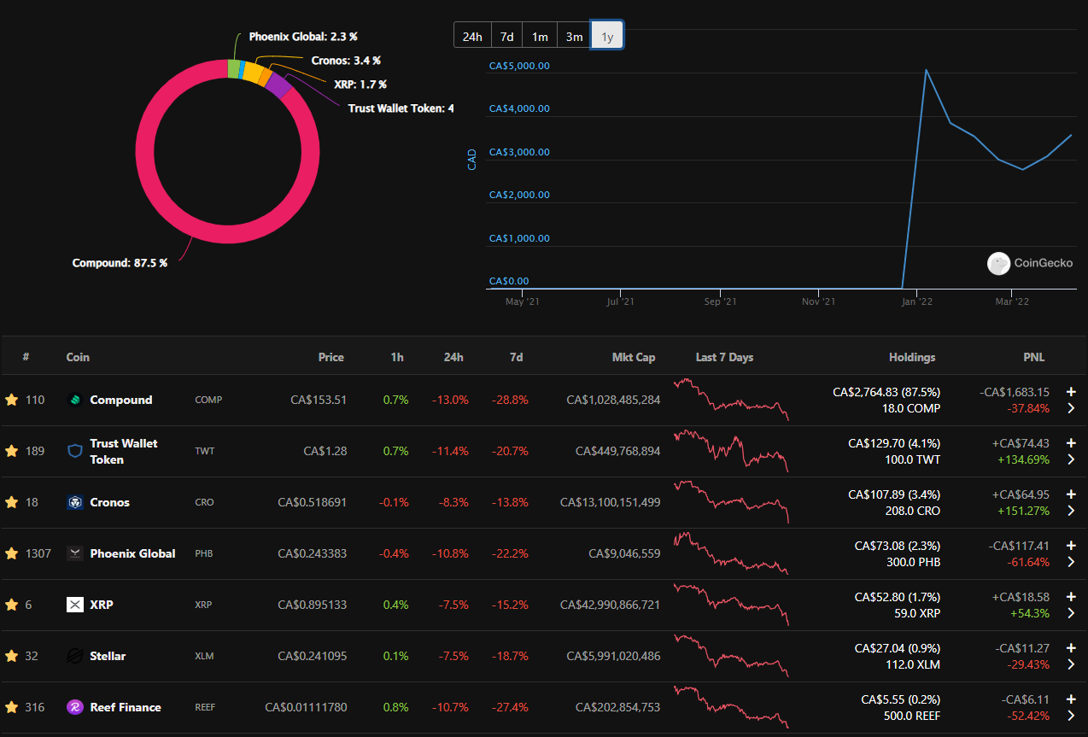
Task: Select the 1y chart range
Action: click(x=607, y=36)
